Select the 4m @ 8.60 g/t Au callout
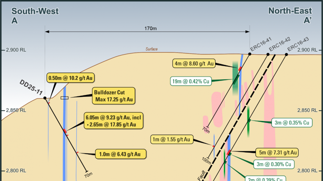The height and width of the screenshot is (181, 323). [x=194, y=63]
